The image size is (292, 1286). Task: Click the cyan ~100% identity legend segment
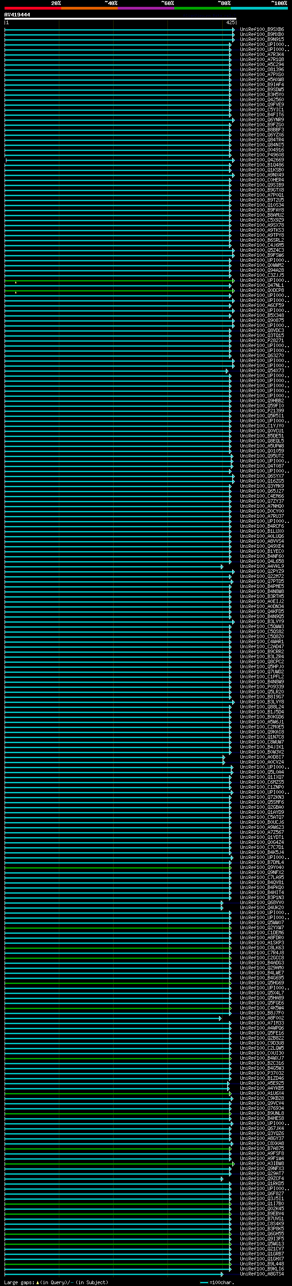pyautogui.click(x=259, y=9)
